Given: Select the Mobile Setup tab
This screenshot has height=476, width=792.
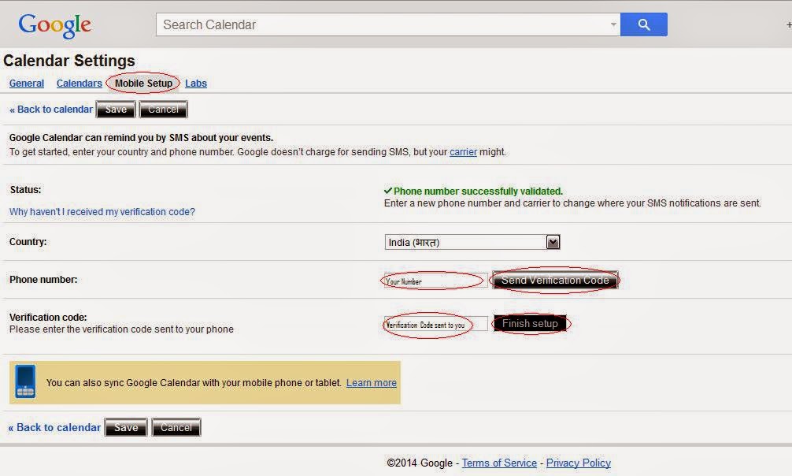Looking at the screenshot, I should pyautogui.click(x=143, y=83).
